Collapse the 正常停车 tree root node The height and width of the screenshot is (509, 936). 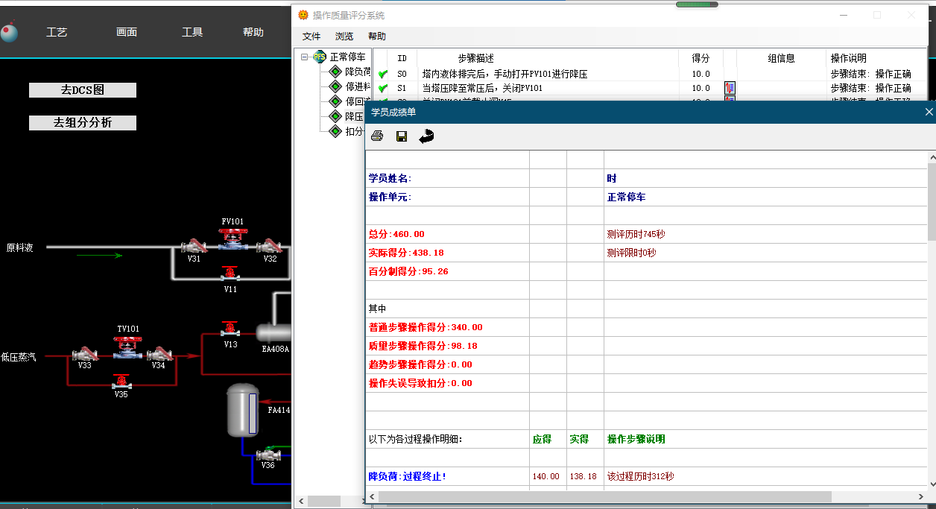304,57
